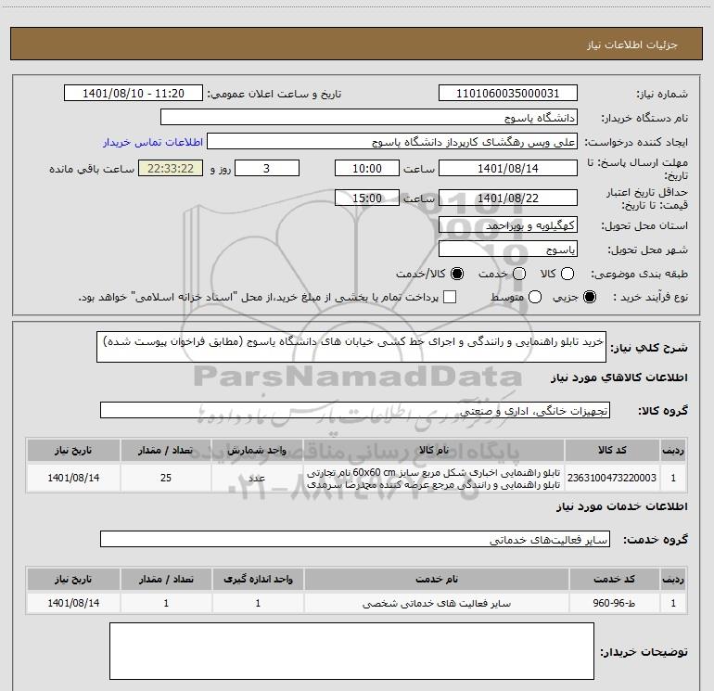
Task: Click the goods table header کد کالا
Action: [612, 451]
